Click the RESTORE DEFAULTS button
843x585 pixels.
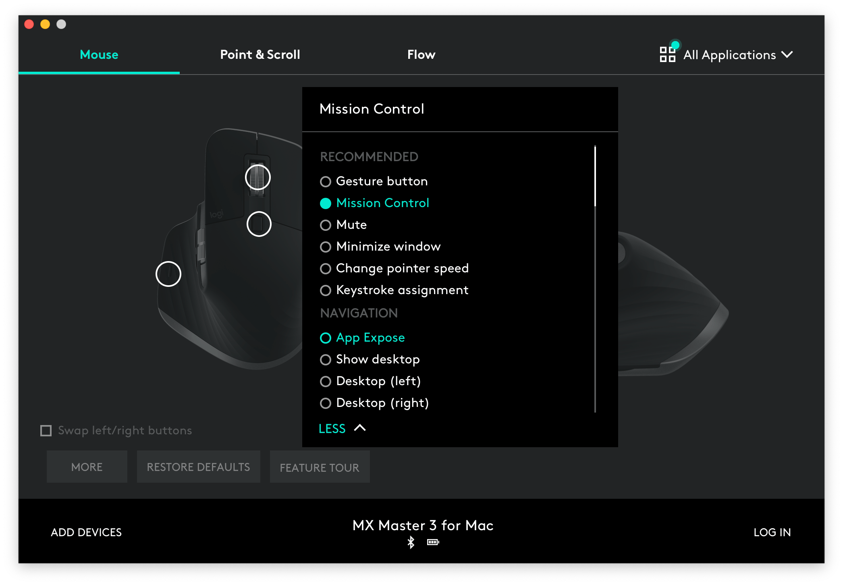point(198,467)
